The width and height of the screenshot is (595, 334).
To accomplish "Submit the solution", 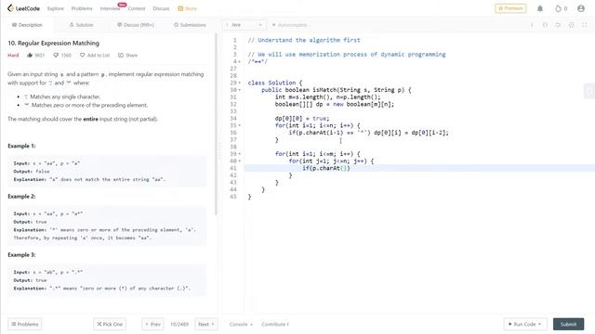I will (568, 324).
